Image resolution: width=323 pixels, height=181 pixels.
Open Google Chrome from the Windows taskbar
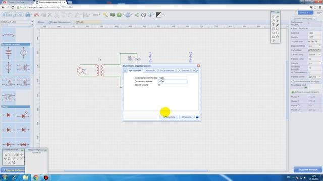(x=36, y=177)
